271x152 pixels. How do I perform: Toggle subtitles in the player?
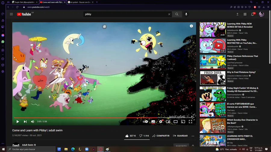[153, 122]
